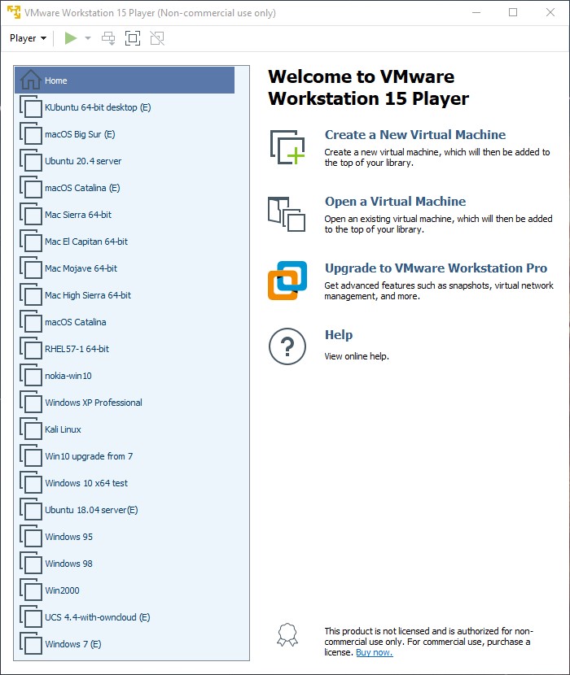Select Windows 10 x64 test VM

coord(125,483)
